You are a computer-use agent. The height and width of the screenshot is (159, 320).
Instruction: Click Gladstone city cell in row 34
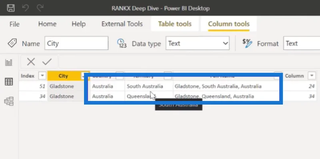pos(66,96)
